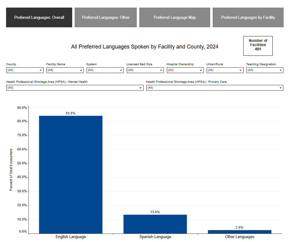Click the 83.8% data label
This screenshot has width=290, height=242.
pyautogui.click(x=71, y=113)
